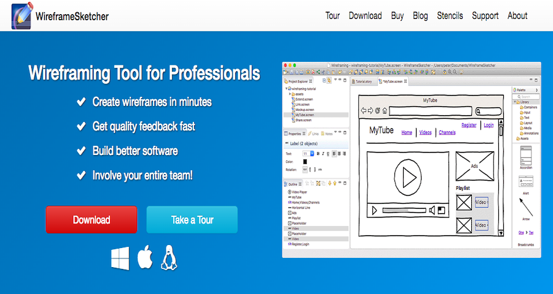Select MyTube.screen in Project Explorer
This screenshot has width=553, height=294.
click(x=316, y=115)
